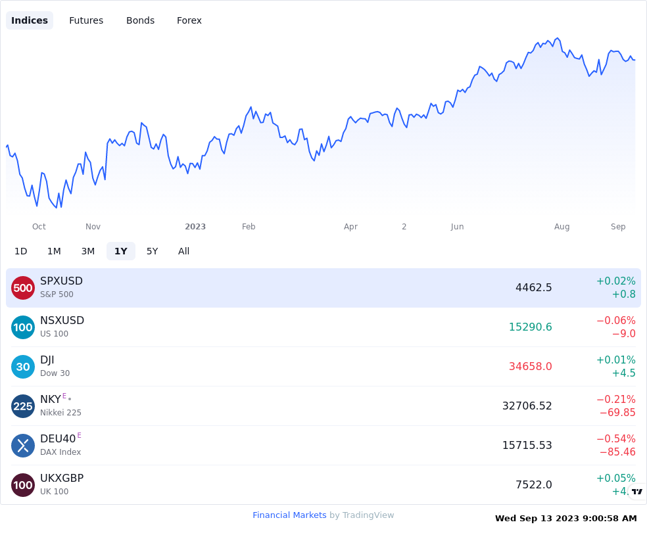Click the "US 100" description text

(54, 334)
